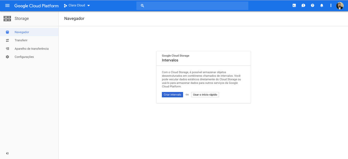Image resolution: width=348 pixels, height=159 pixels.
Task: Click the Google Cloud Platform logo
Action: tap(36, 6)
